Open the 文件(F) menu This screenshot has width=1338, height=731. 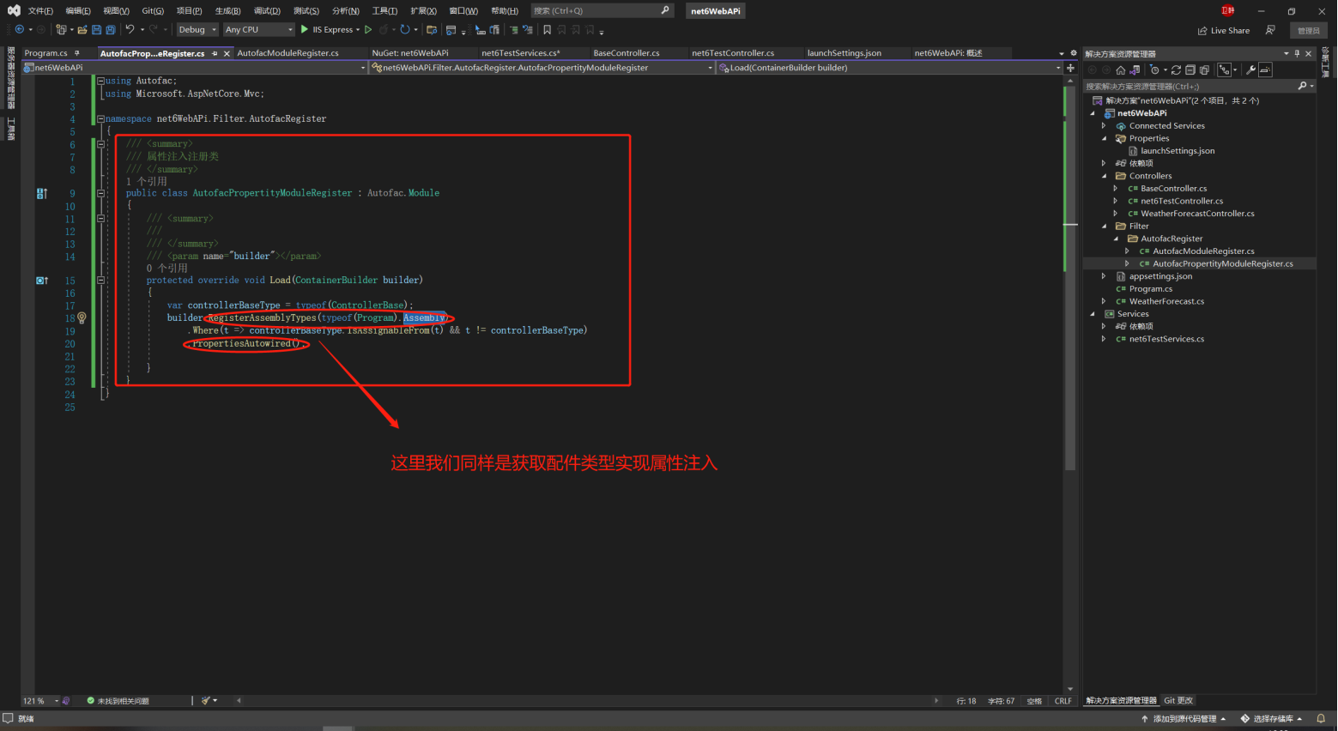[x=40, y=11]
